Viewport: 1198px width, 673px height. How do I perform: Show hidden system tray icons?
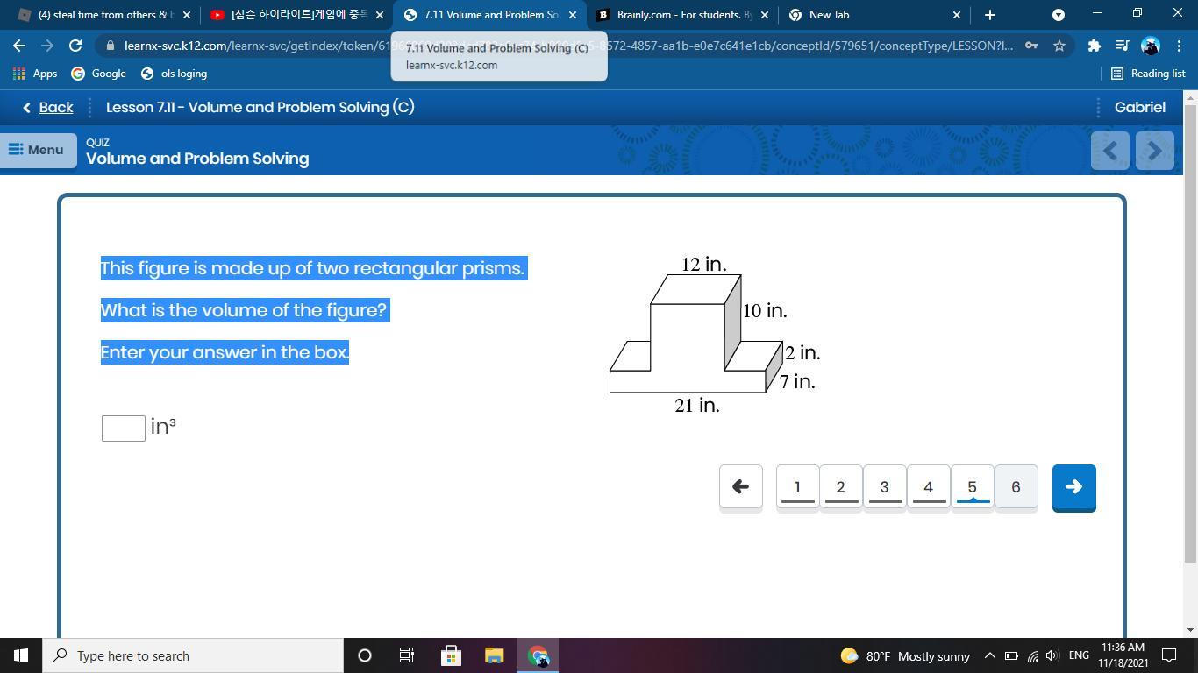point(989,655)
